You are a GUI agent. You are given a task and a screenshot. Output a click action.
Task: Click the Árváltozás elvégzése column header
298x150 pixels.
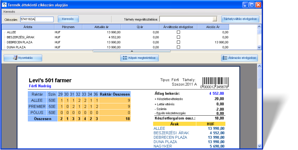coord(178,27)
